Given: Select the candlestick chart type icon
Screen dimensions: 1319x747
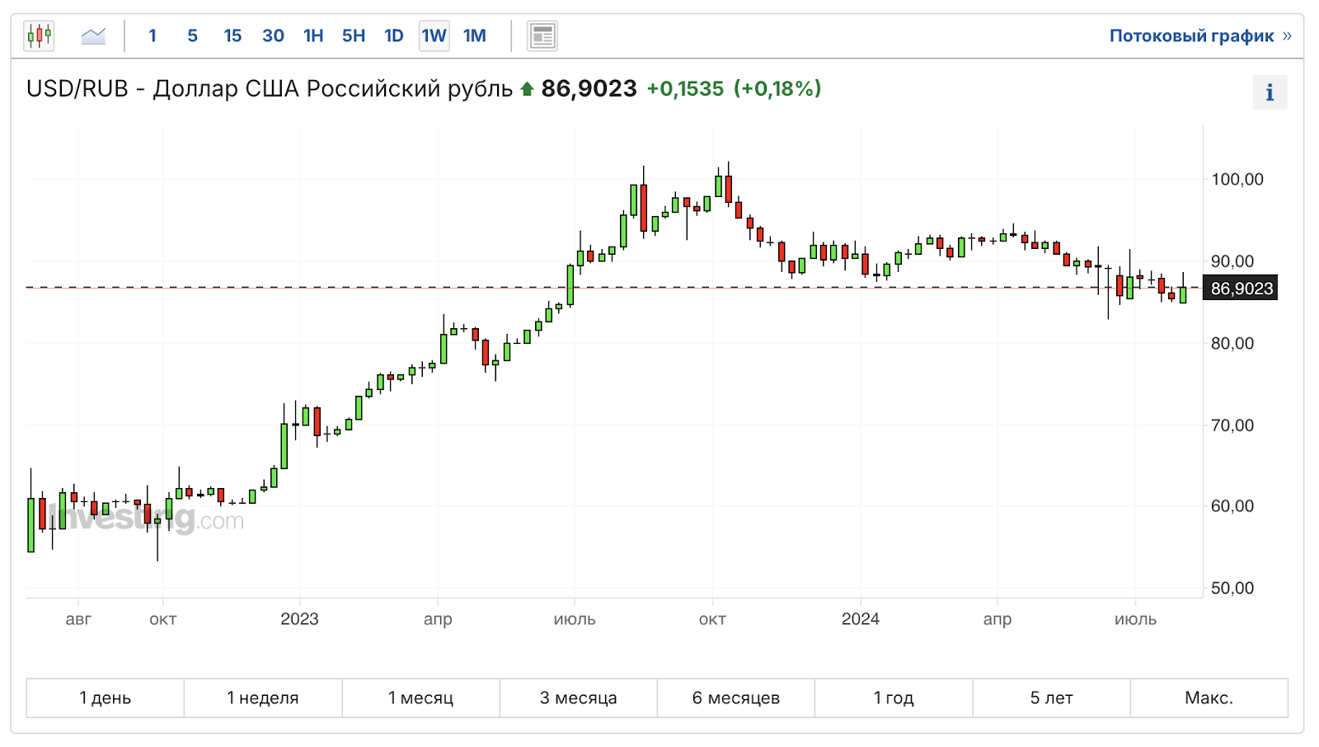Looking at the screenshot, I should point(39,35).
